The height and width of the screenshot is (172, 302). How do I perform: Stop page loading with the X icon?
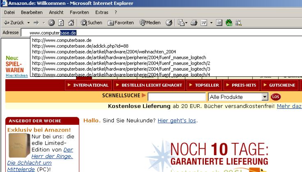[x=51, y=23]
